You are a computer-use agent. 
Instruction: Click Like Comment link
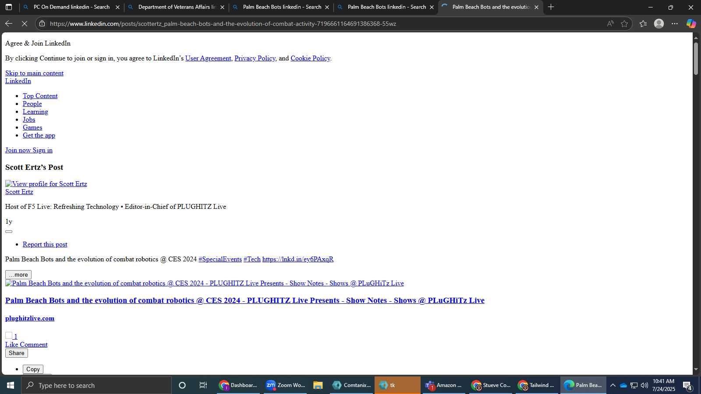[26, 345]
